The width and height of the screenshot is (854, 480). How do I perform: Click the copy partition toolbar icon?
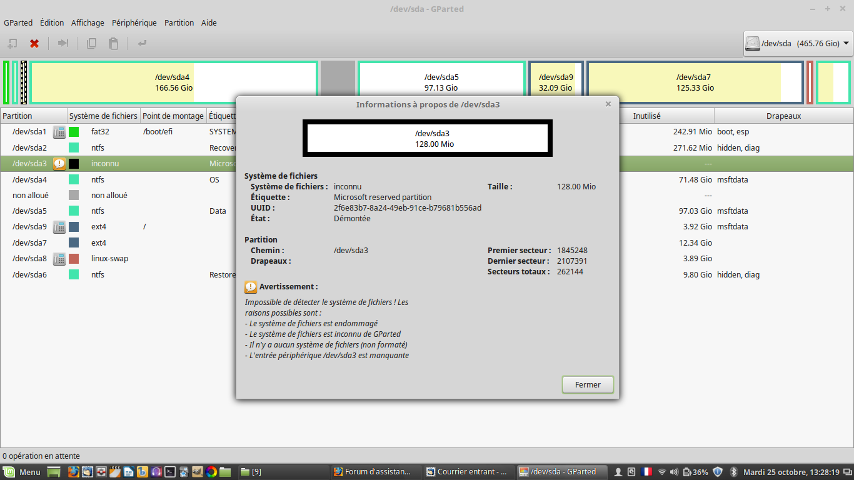pos(91,44)
